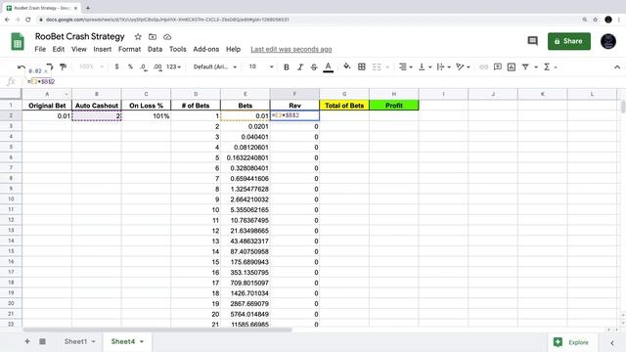Open the all sheets list icon
626x352 pixels.
pyautogui.click(x=42, y=341)
